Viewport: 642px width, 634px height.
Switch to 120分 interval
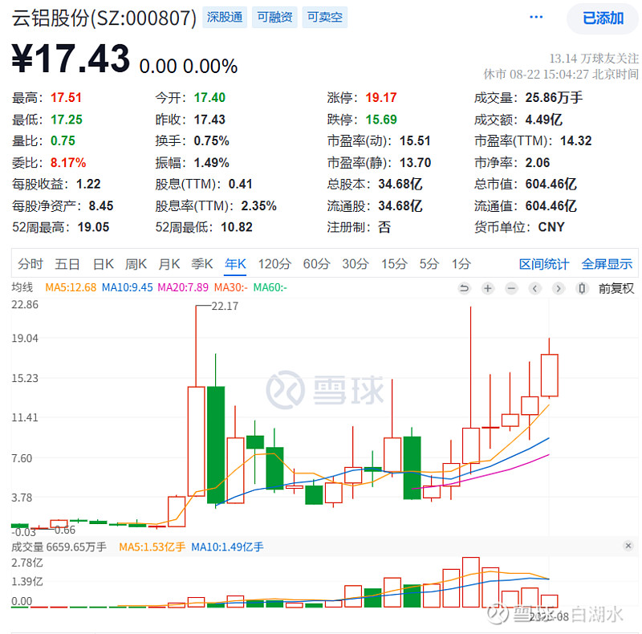click(274, 264)
